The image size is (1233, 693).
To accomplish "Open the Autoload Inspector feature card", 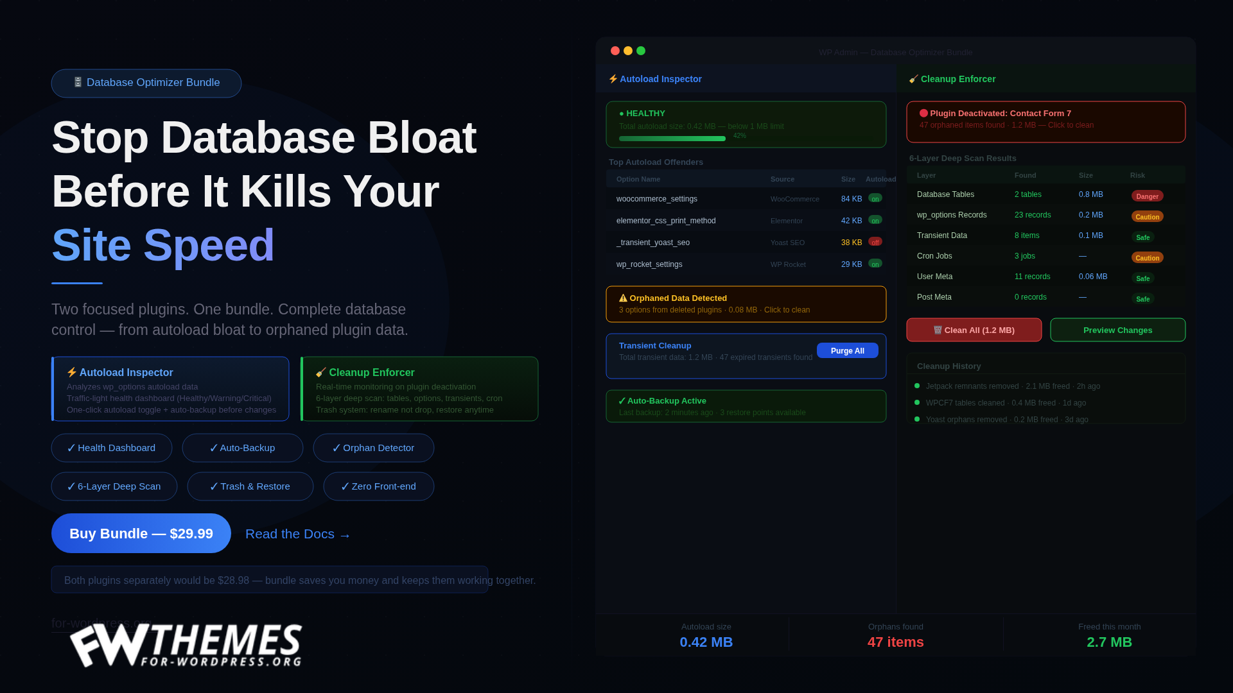I will pos(171,389).
